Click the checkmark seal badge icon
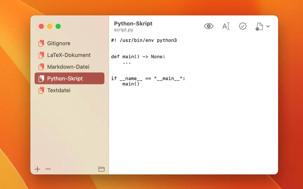 point(243,26)
